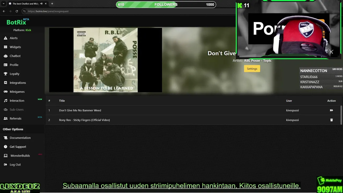Click the Chatbot robot icon
The width and height of the screenshot is (343, 193).
coord(5,56)
